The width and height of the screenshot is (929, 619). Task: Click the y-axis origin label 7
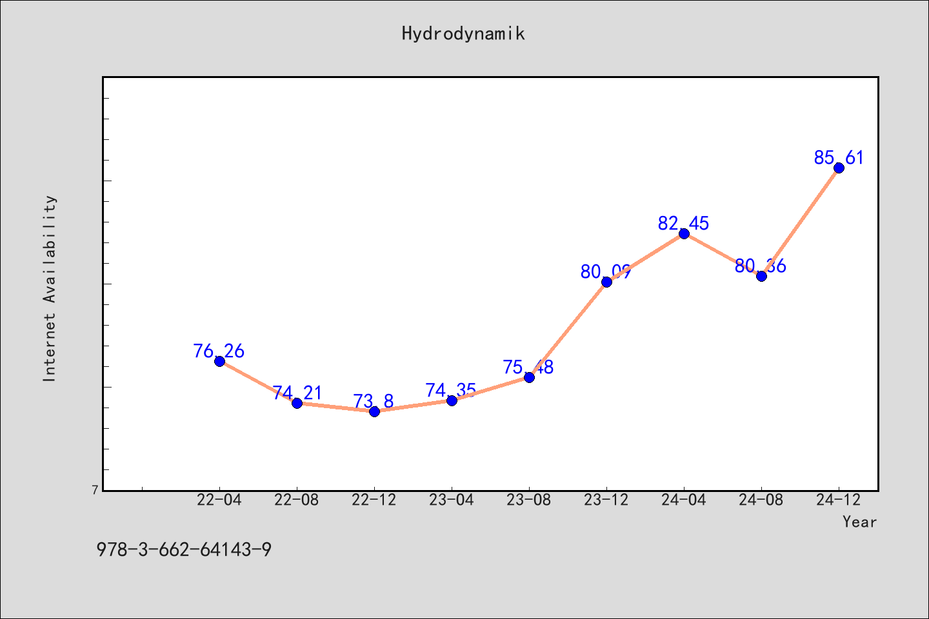pyautogui.click(x=95, y=490)
